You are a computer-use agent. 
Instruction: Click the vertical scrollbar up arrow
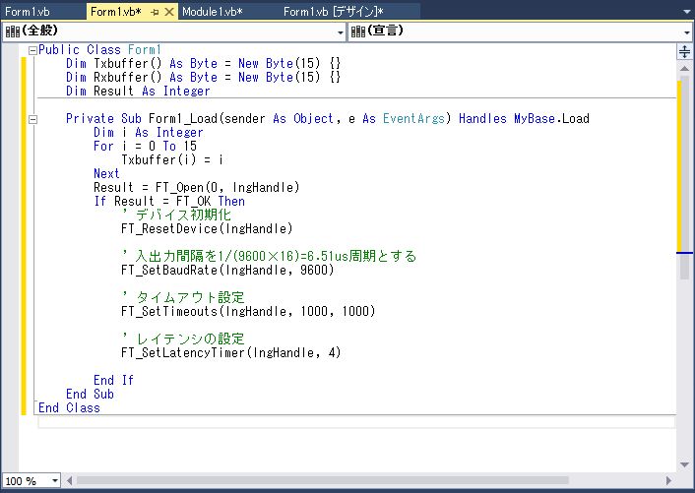point(684,68)
